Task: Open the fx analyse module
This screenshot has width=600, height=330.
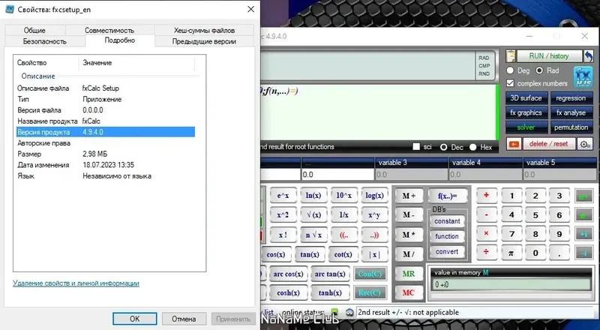Action: pos(571,112)
